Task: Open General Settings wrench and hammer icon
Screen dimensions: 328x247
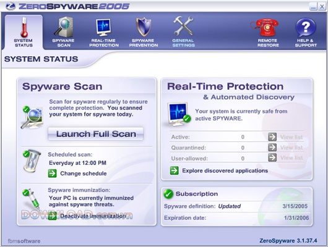Action: pos(183,26)
